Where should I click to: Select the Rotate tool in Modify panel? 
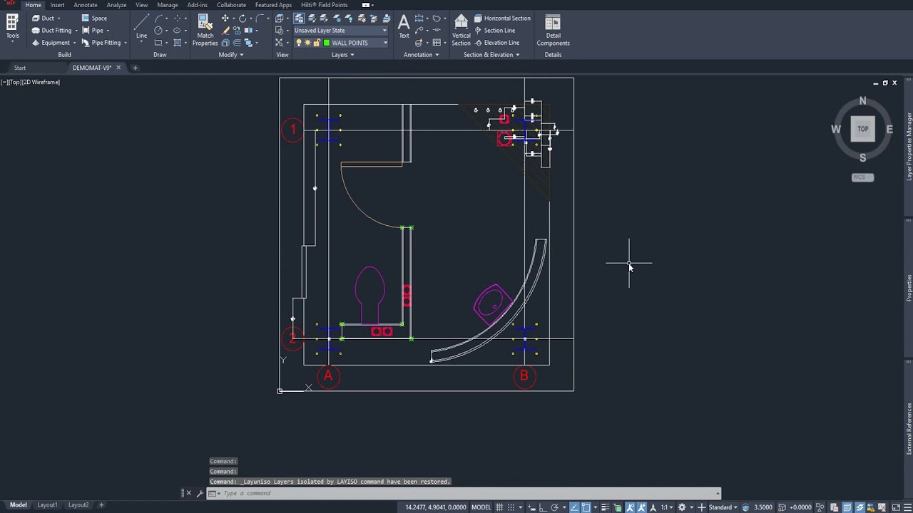click(x=243, y=19)
